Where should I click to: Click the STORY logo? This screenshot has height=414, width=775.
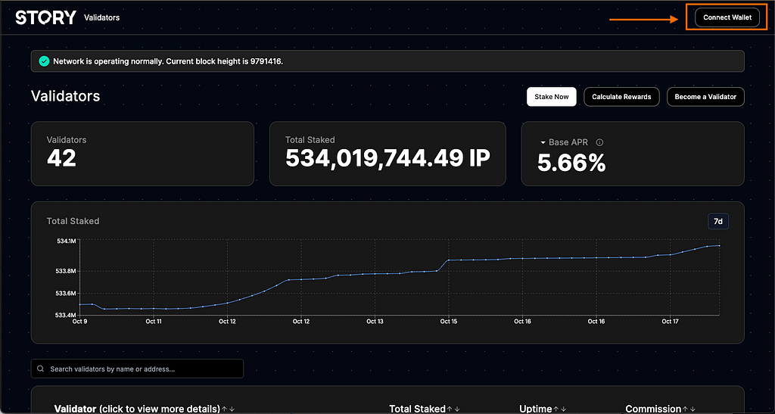[x=45, y=17]
